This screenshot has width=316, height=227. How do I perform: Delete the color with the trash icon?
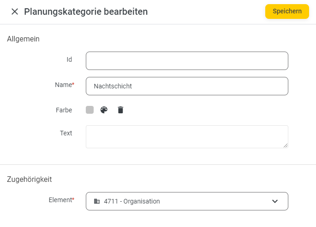(120, 110)
